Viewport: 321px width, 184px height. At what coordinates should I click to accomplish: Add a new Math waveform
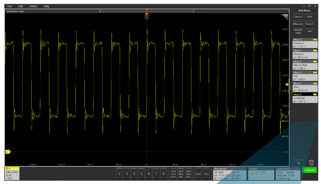(173, 174)
